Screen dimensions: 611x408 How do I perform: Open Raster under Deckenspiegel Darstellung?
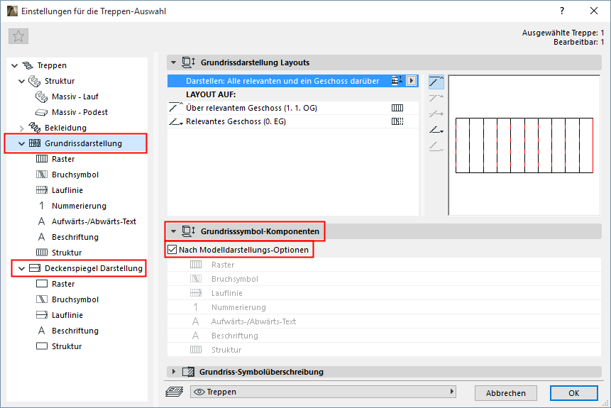point(63,284)
